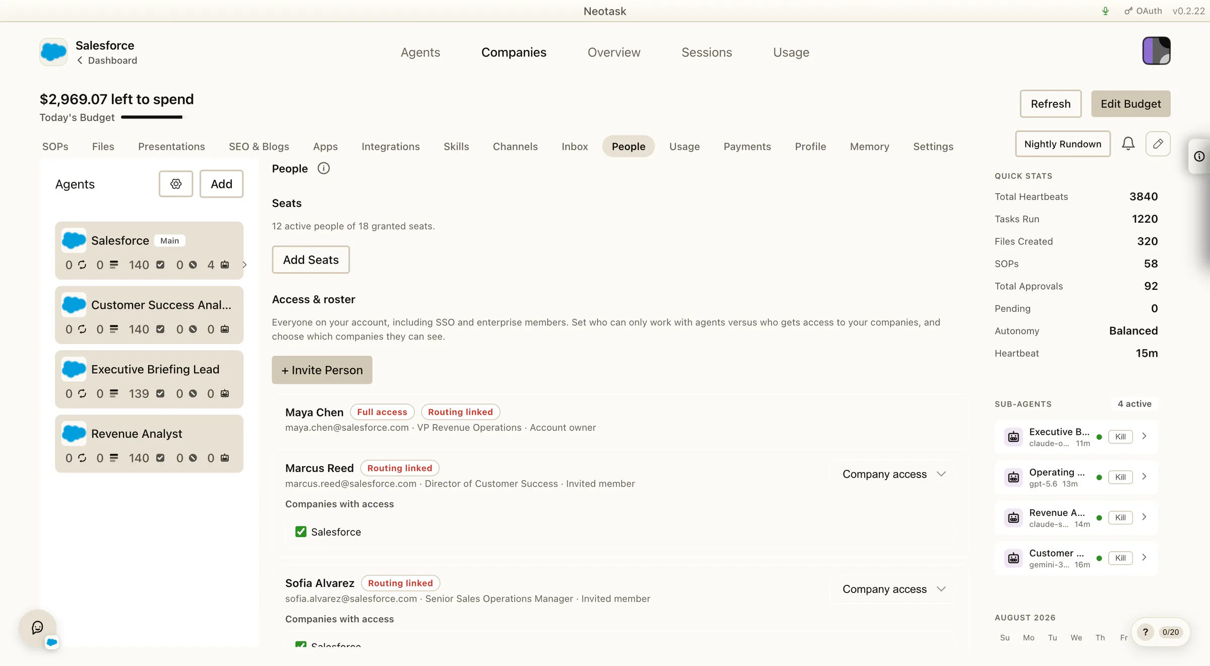Expand the Salesforce Main agent chevron
The width and height of the screenshot is (1210, 666).
pos(245,264)
